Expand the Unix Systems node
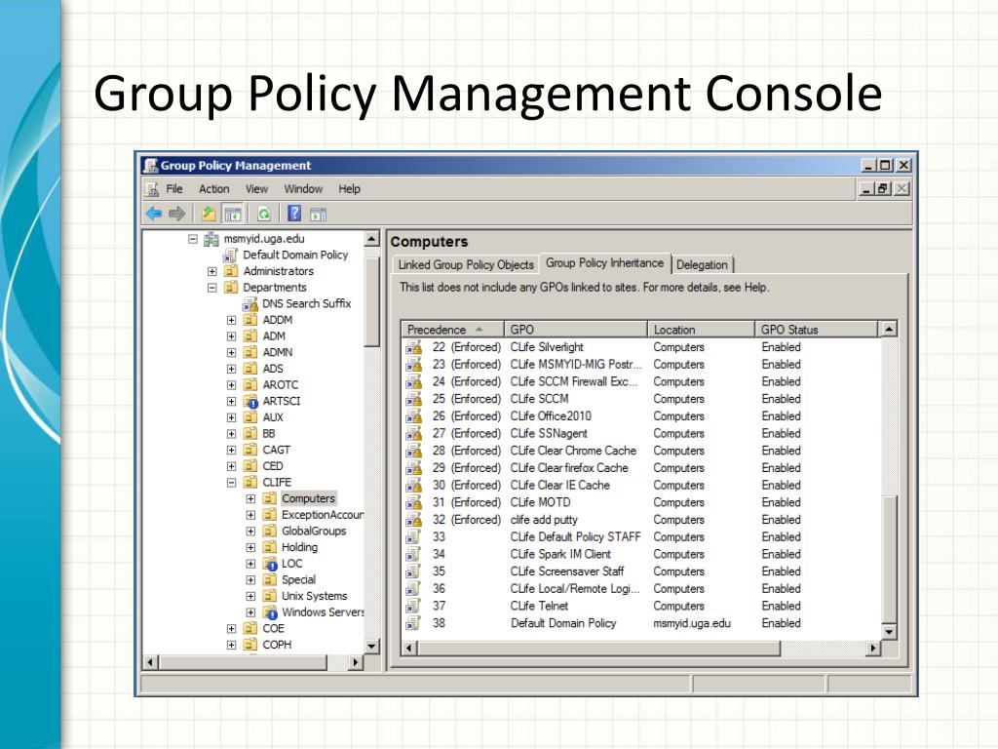This screenshot has height=749, width=998. pos(250,596)
